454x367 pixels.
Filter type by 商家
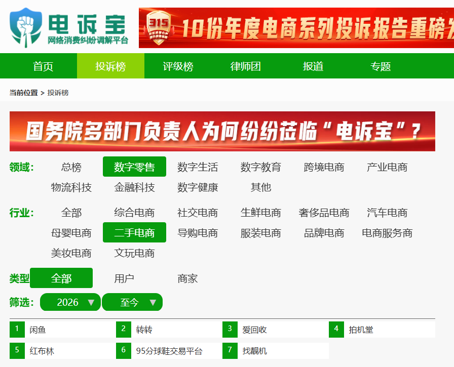click(x=187, y=278)
